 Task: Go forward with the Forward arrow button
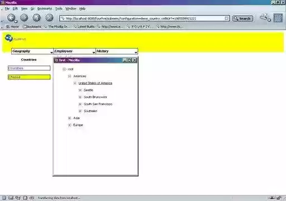[x=24, y=18]
